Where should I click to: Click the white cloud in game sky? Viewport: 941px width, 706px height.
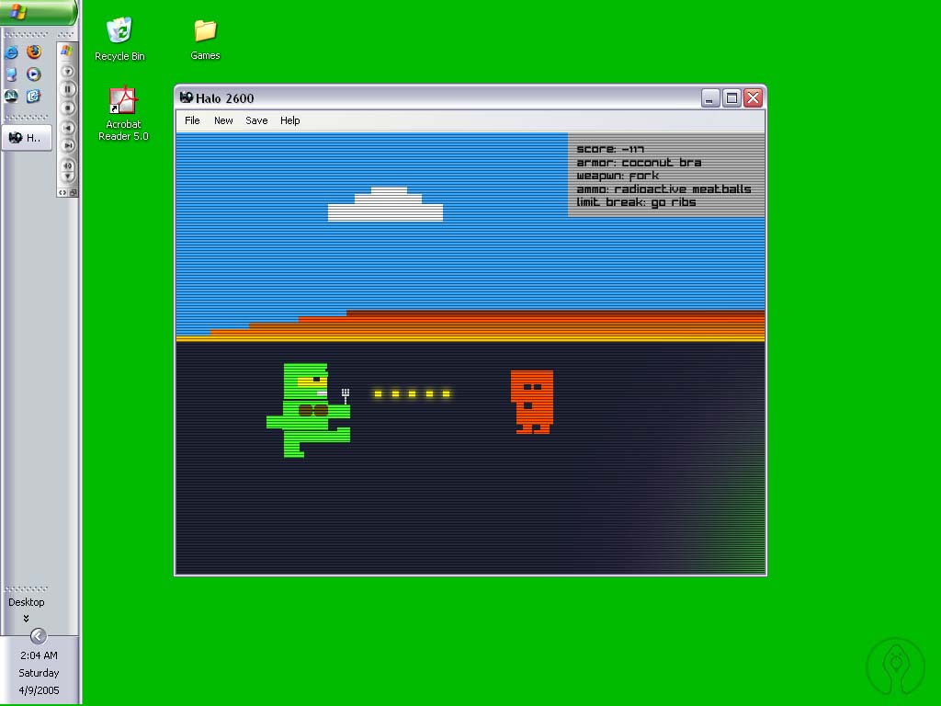pos(385,205)
